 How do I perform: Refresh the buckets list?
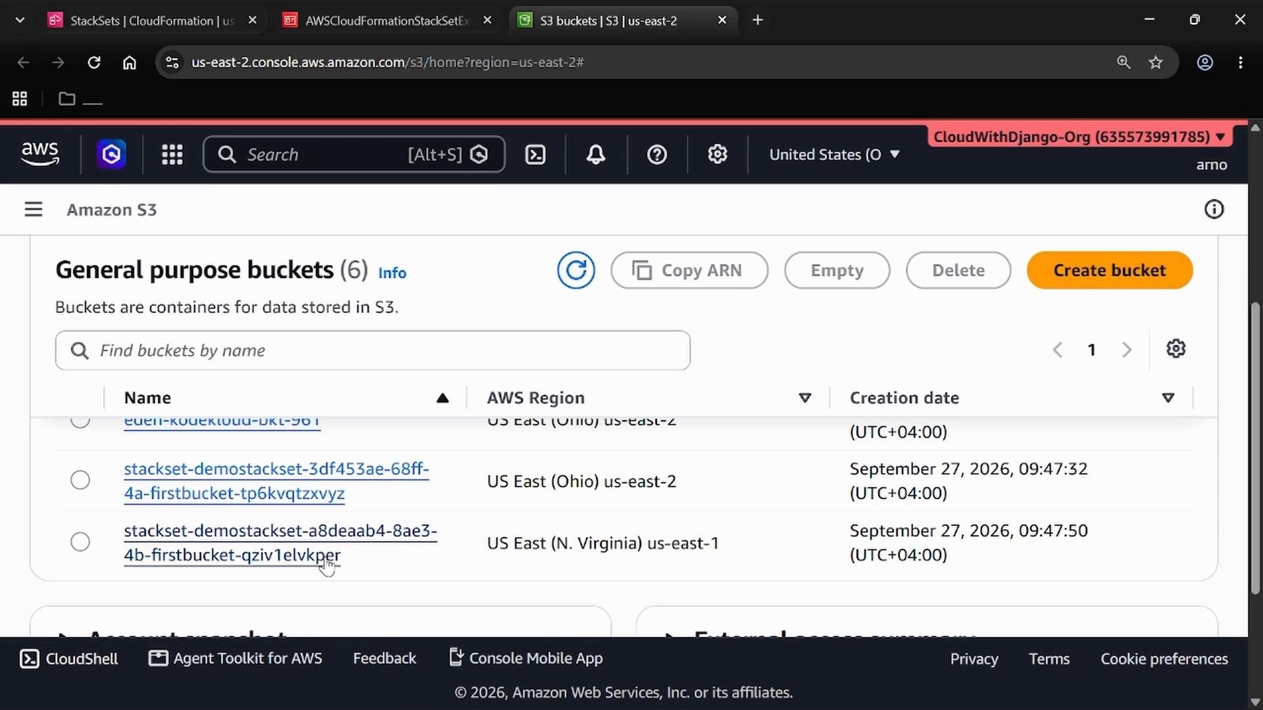click(576, 270)
